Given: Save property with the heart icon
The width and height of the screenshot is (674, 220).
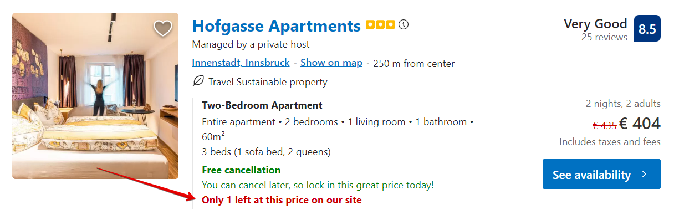Looking at the screenshot, I should click(162, 28).
